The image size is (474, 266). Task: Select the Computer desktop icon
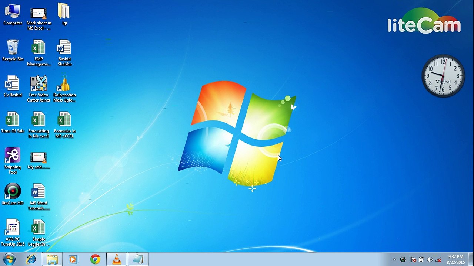tap(13, 14)
